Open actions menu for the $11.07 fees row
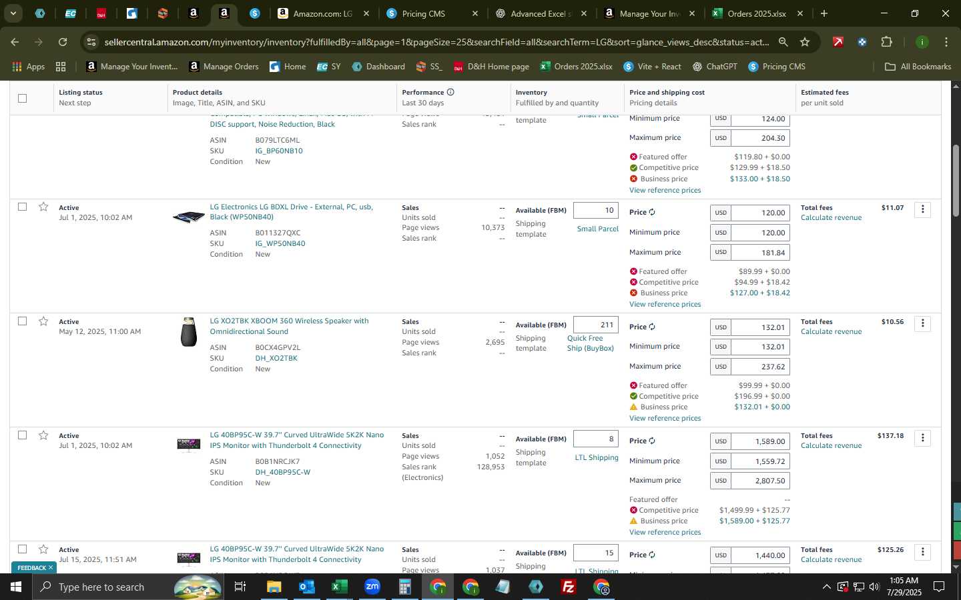 922,209
